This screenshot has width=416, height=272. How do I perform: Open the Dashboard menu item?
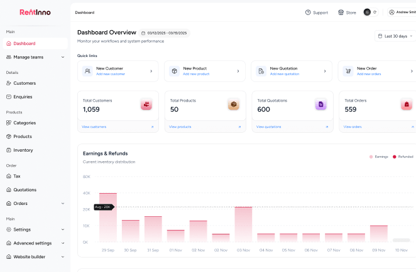click(35, 43)
